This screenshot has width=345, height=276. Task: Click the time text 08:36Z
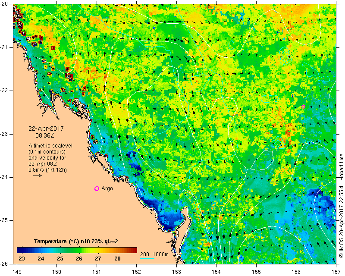coord(45,135)
